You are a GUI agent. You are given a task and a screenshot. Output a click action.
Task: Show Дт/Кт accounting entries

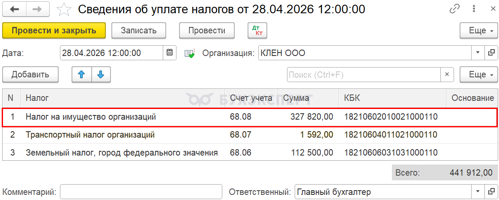257,30
